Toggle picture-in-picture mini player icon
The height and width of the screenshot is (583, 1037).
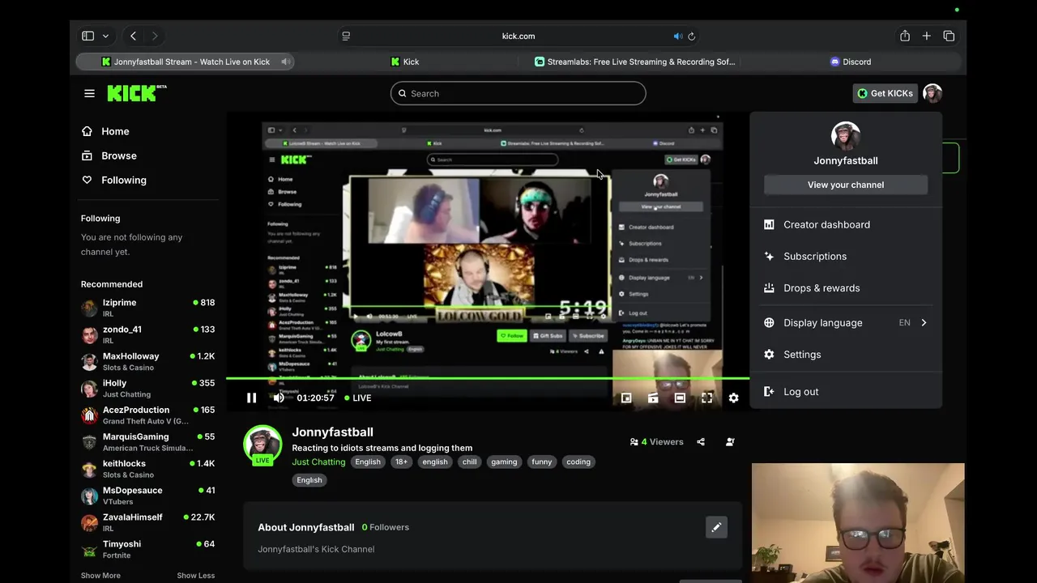[x=626, y=398]
